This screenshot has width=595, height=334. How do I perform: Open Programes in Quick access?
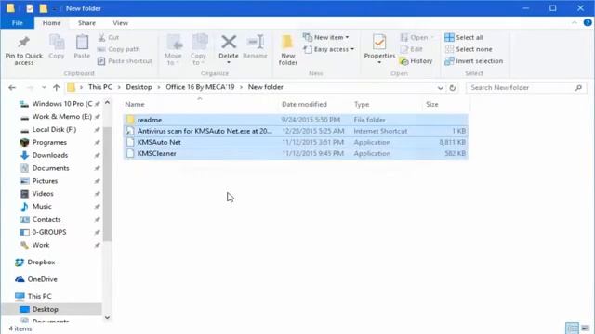[44, 142]
